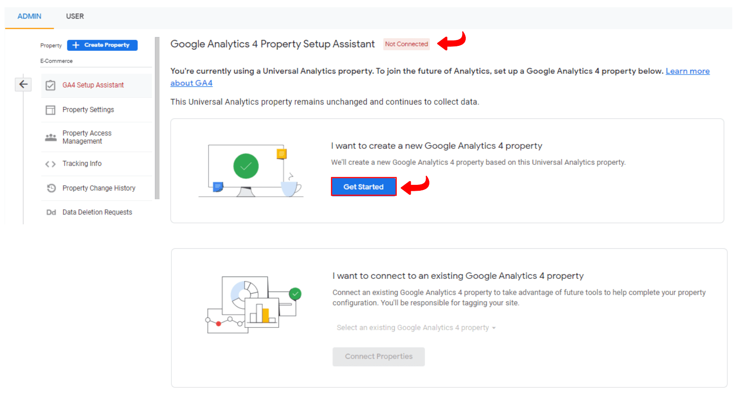Screen dimensions: 735x396
Task: Click the Connect Properties button
Action: (x=378, y=356)
